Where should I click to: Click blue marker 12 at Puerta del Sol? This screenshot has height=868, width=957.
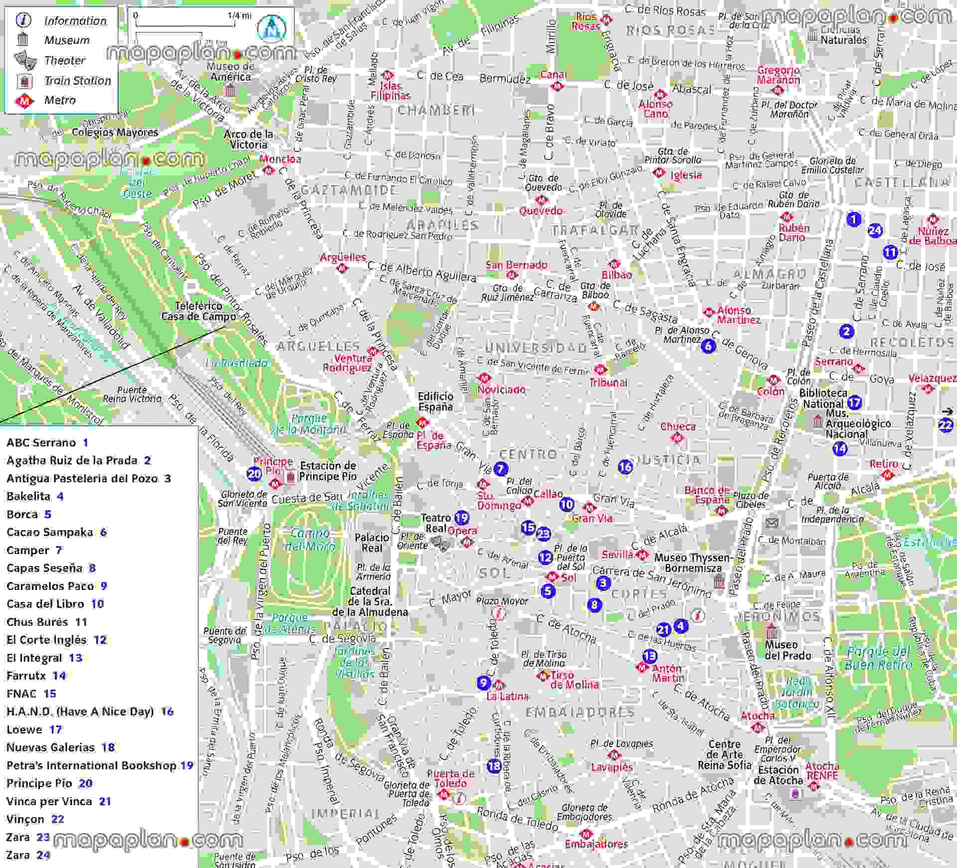pyautogui.click(x=546, y=558)
